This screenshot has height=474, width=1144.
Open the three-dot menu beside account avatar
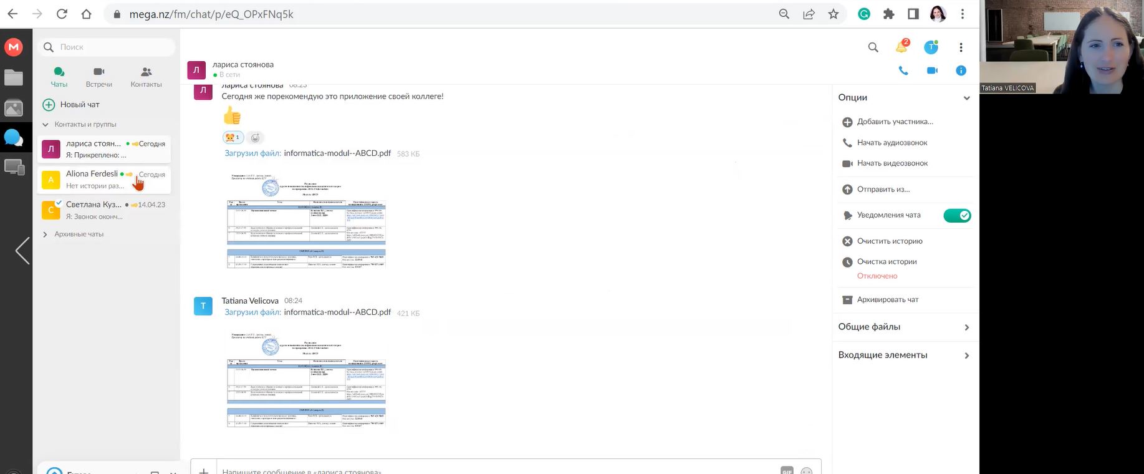[961, 47]
